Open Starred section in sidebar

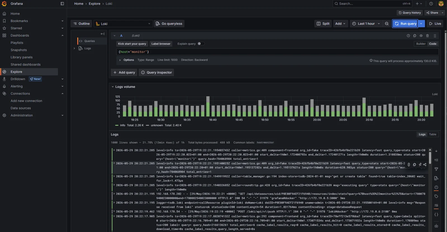(x=16, y=28)
